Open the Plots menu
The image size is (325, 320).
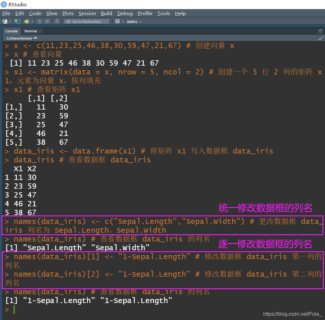pyautogui.click(x=68, y=13)
